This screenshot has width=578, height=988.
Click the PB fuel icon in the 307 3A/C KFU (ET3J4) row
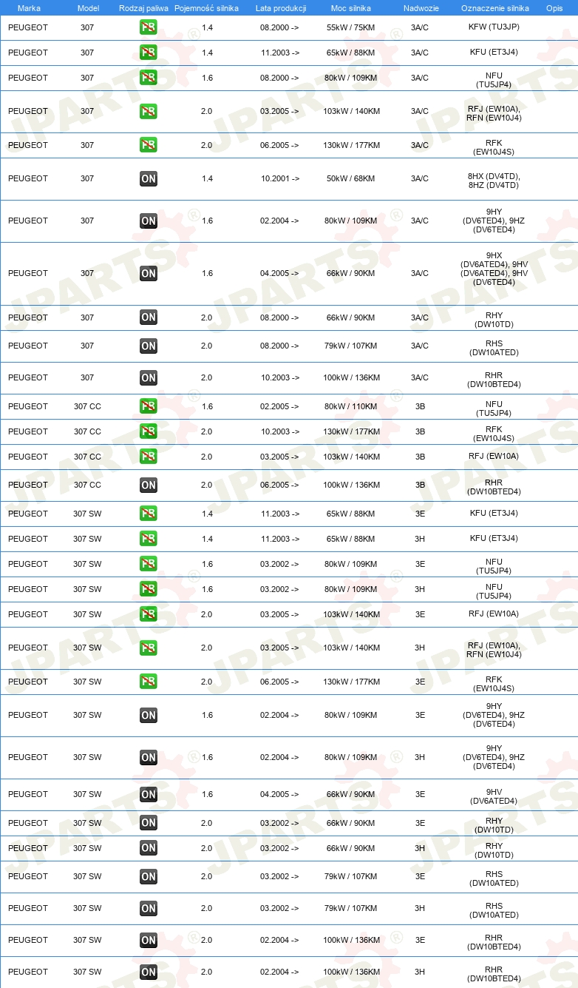(149, 53)
